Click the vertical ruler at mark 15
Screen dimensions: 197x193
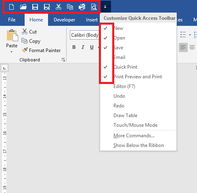[5, 115]
